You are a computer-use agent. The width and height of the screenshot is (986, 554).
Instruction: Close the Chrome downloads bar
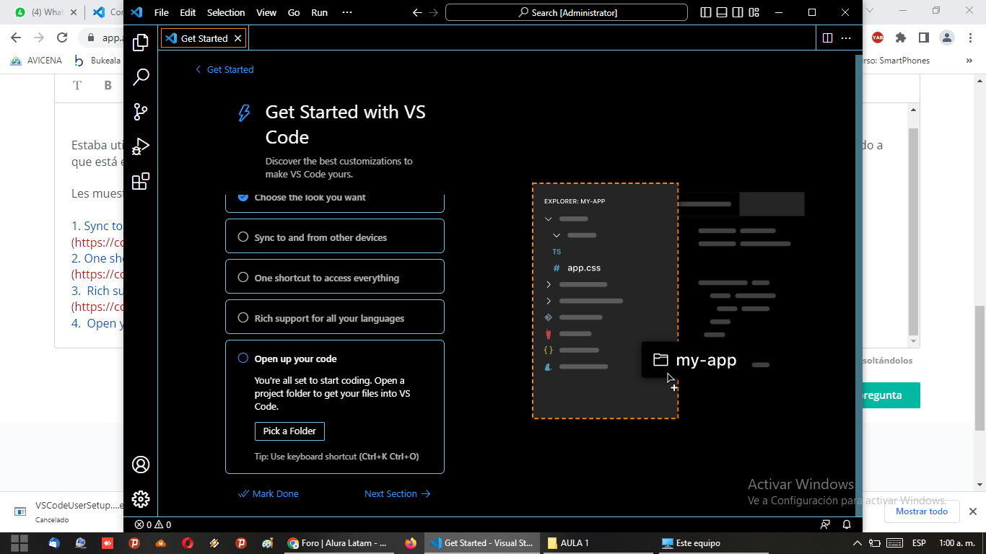tap(973, 511)
